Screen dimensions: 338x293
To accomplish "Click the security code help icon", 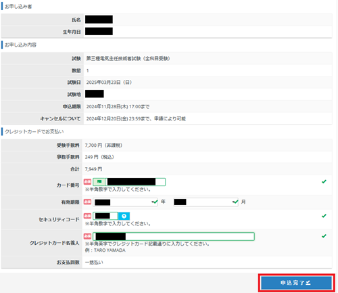I will tap(124, 216).
